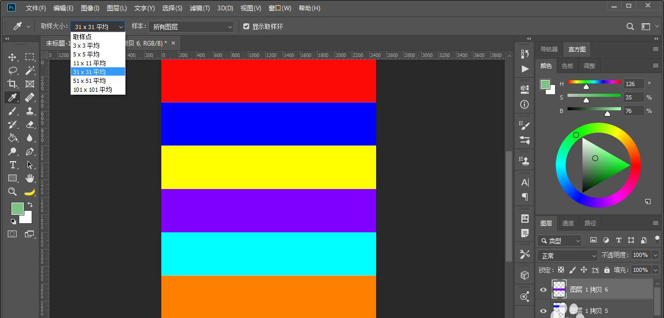Hide the 图层 1 拷贝 5 layer
This screenshot has height=318, width=664.
[x=543, y=311]
